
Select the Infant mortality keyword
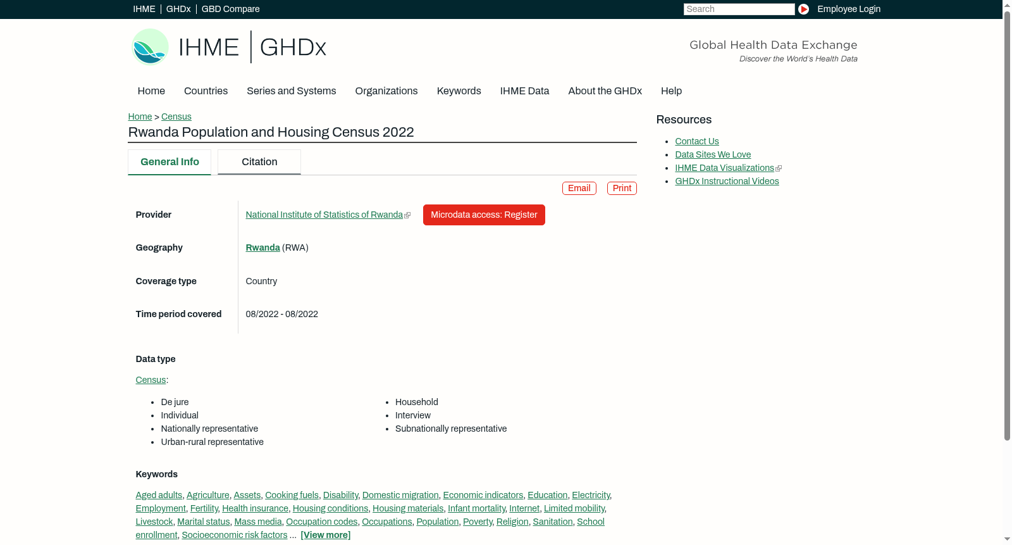[x=476, y=508]
